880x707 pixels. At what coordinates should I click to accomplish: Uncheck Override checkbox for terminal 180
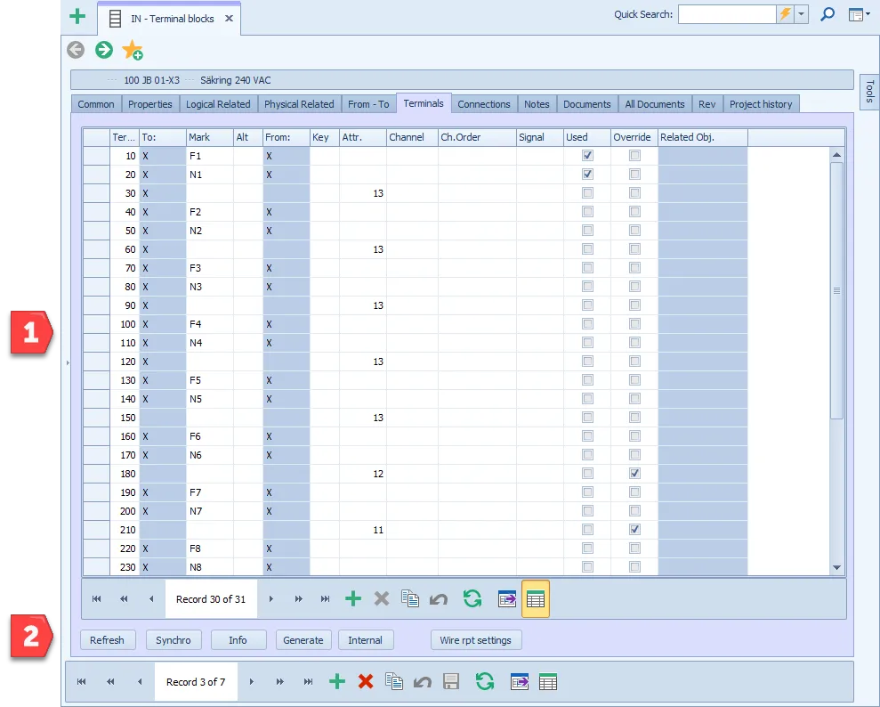click(634, 474)
